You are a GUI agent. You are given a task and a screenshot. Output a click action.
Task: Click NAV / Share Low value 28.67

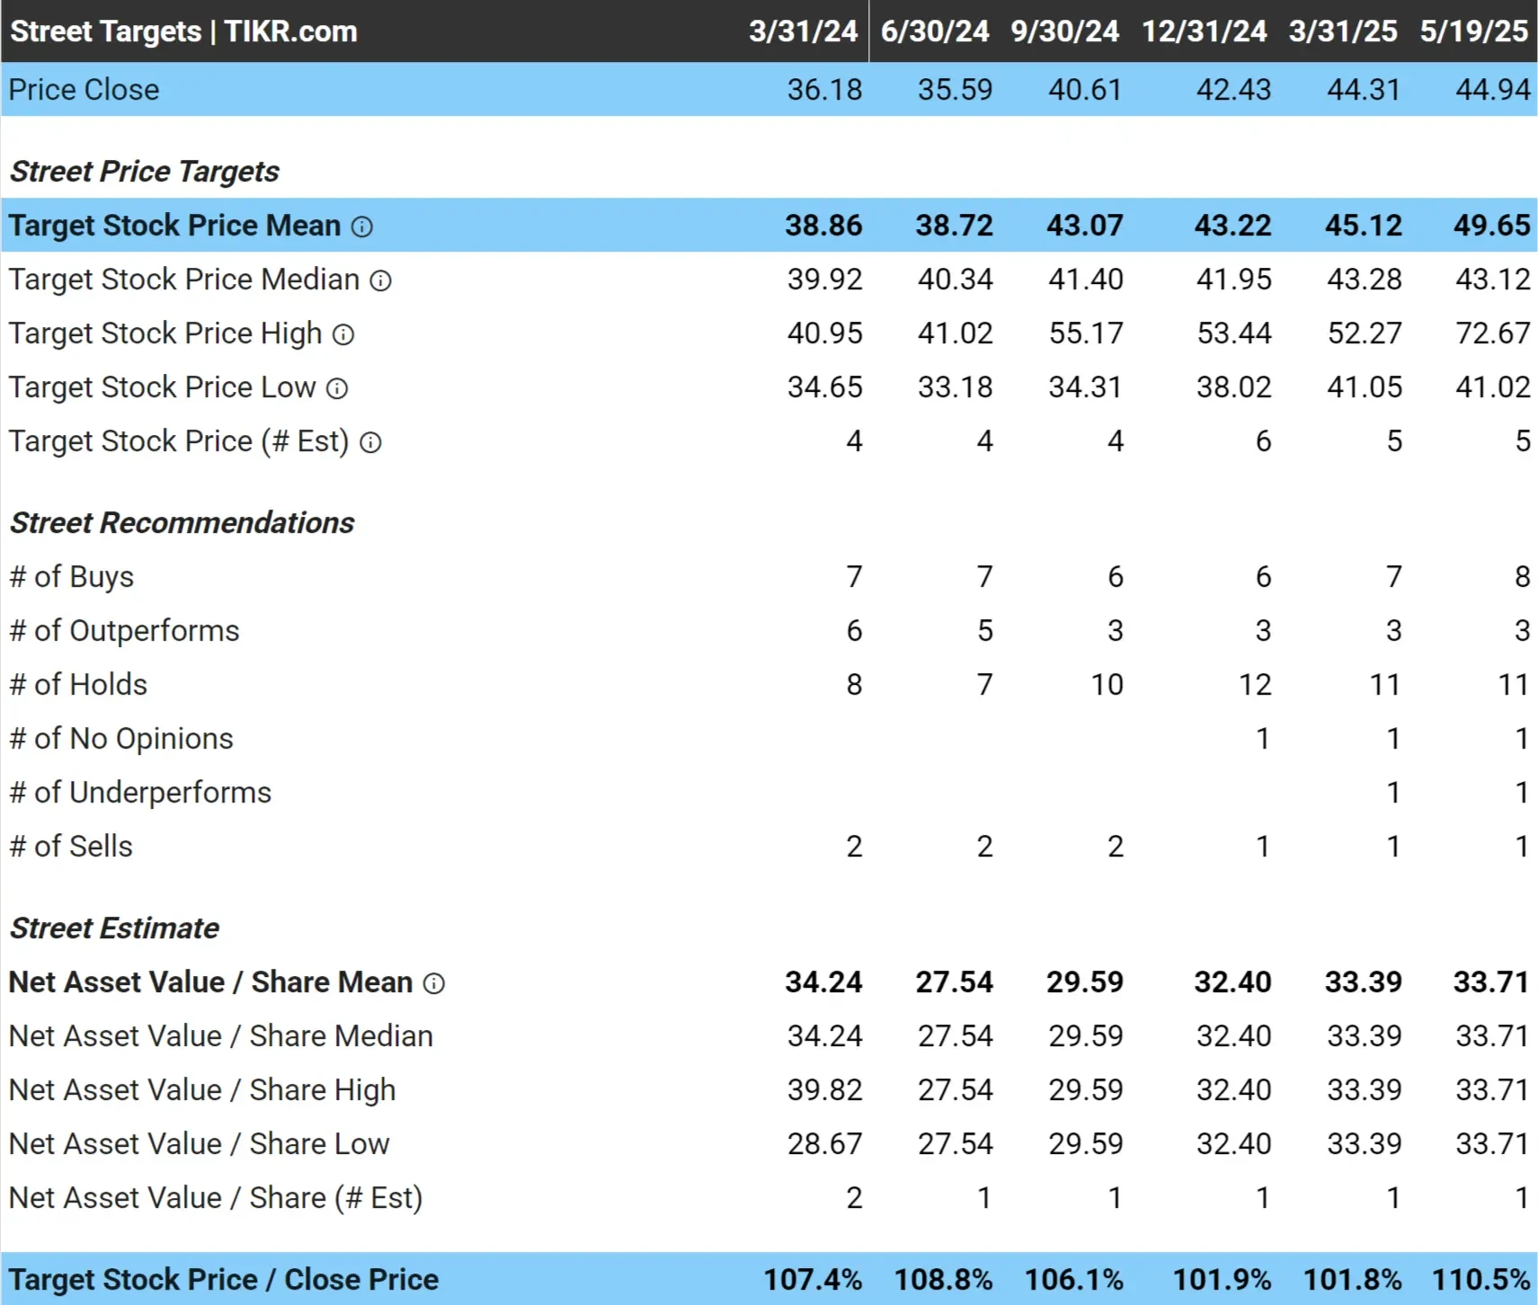pos(824,1144)
